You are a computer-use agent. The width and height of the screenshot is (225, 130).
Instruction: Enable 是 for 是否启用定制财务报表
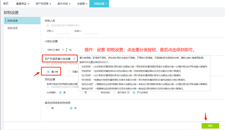pos(48,108)
